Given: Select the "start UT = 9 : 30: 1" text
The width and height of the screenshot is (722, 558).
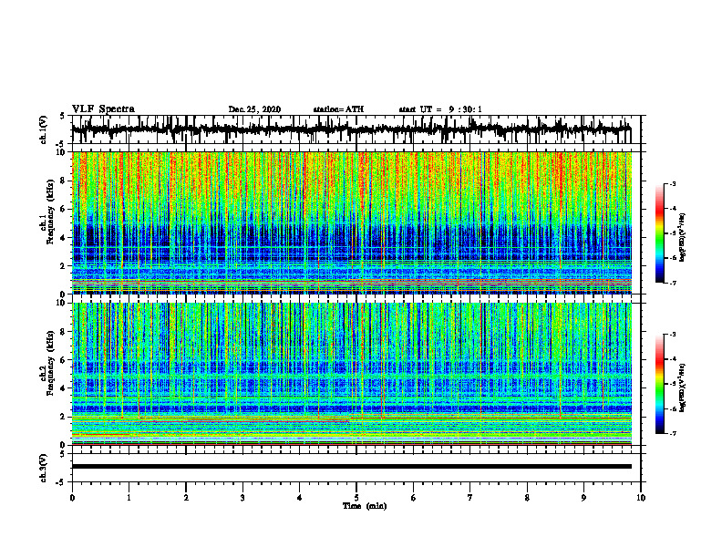Looking at the screenshot, I should pyautogui.click(x=440, y=109).
